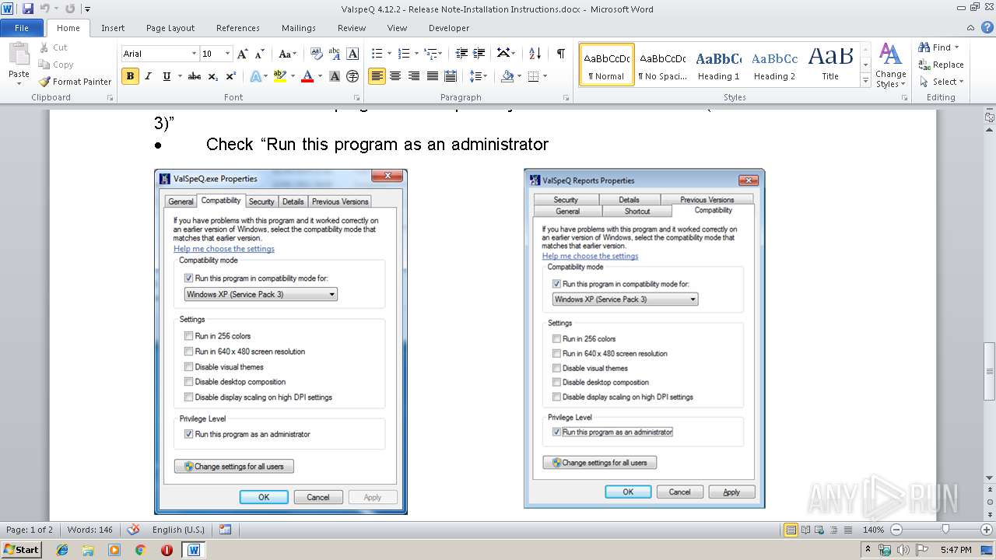Click the spelling check status bar icon

click(x=133, y=530)
